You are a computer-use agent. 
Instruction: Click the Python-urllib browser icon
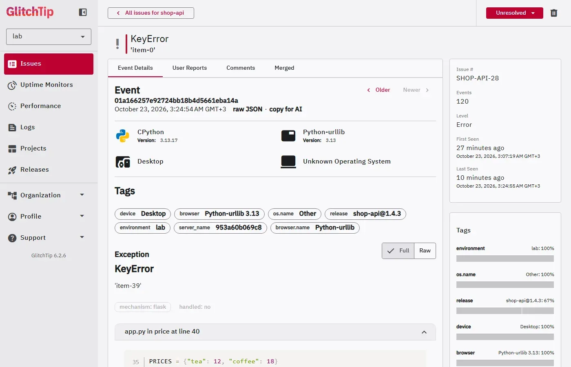coord(288,136)
